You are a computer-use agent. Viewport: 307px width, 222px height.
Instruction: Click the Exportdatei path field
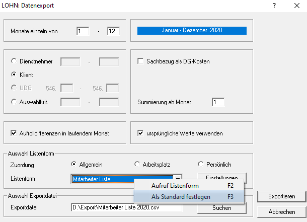(126, 207)
